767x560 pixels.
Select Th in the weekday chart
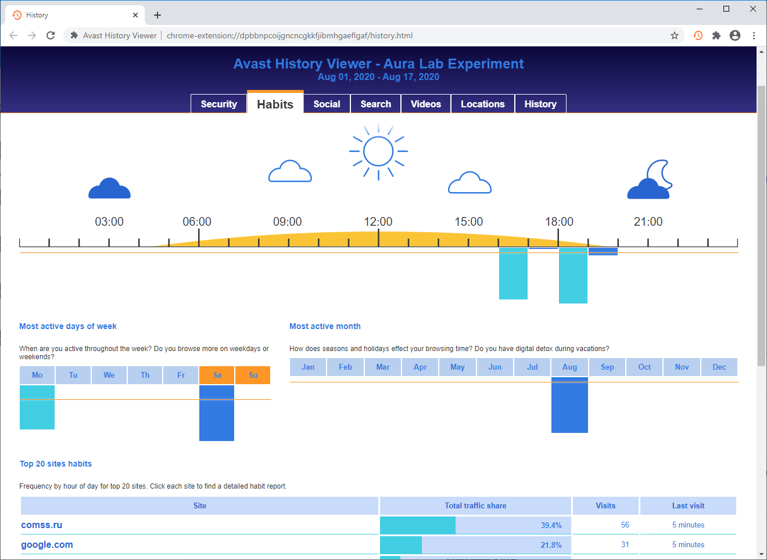click(145, 375)
